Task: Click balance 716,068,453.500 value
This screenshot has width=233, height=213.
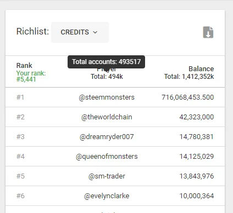Action: coord(188,97)
